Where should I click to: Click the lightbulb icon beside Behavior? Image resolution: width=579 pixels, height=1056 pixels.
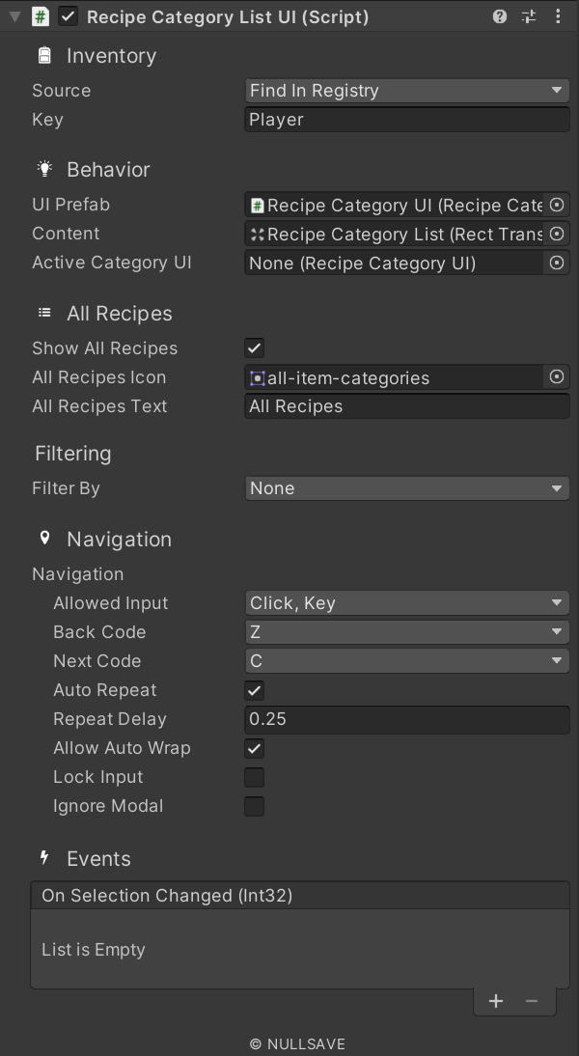point(43,168)
